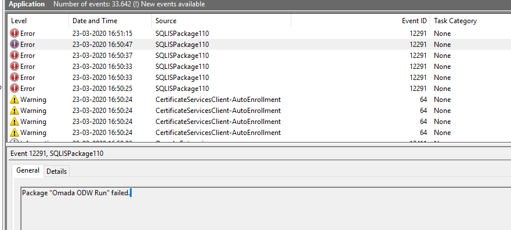Sort events by the Level column header
The width and height of the screenshot is (511, 230).
[38, 21]
